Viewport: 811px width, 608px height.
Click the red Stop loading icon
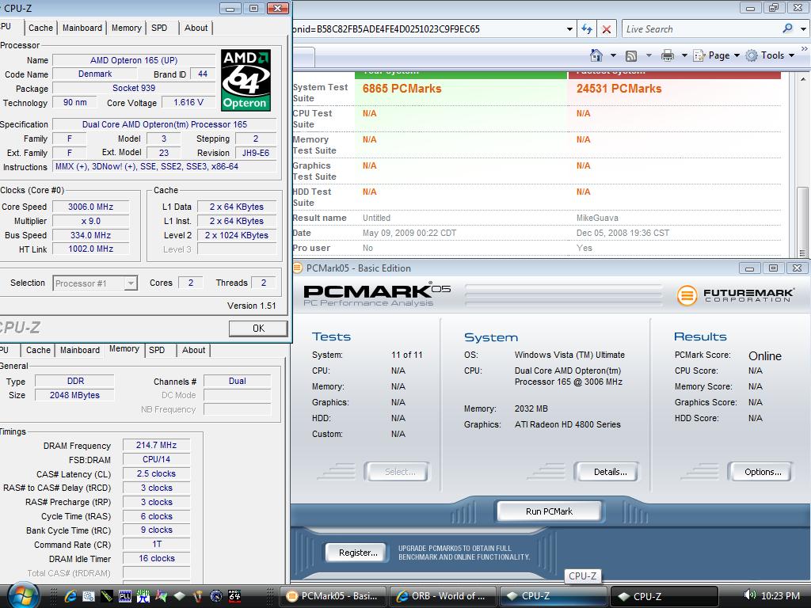607,29
